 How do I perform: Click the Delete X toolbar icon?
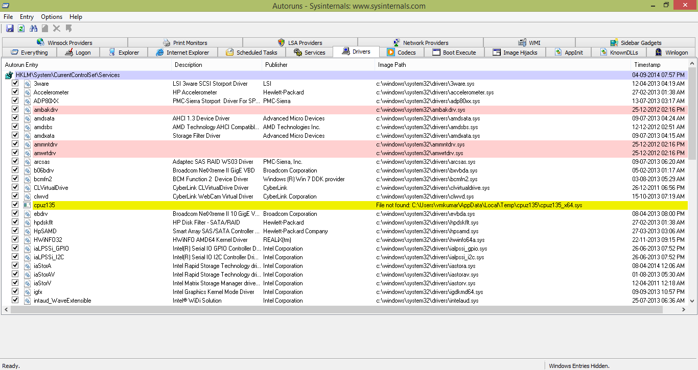57,29
